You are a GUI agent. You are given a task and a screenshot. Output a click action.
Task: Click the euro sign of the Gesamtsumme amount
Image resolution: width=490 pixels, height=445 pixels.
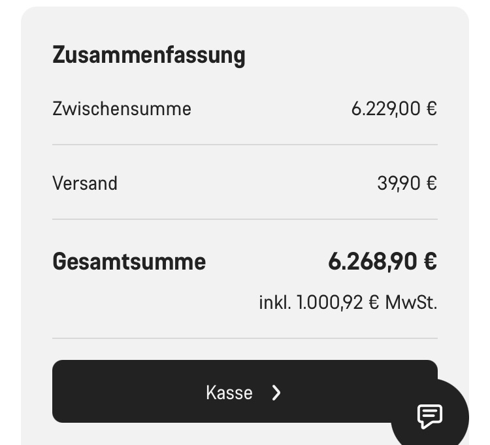tap(430, 262)
